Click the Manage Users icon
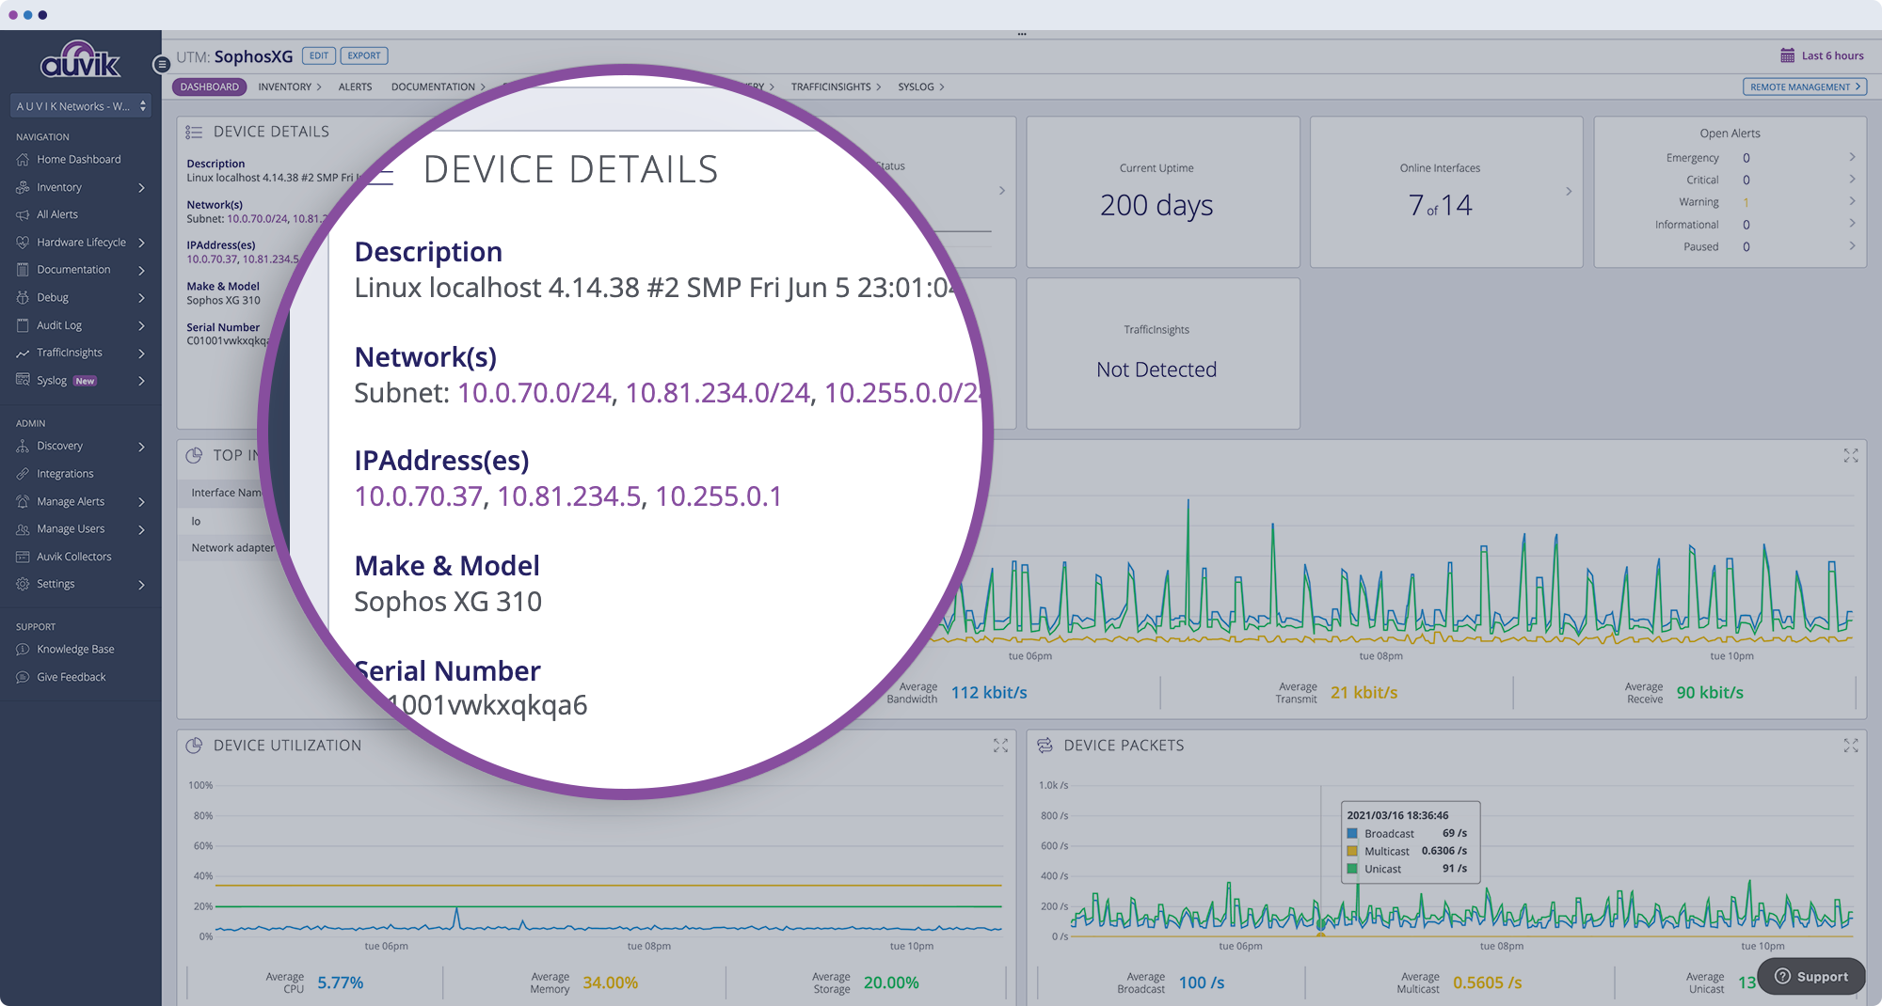The height and width of the screenshot is (1006, 1882). point(24,529)
